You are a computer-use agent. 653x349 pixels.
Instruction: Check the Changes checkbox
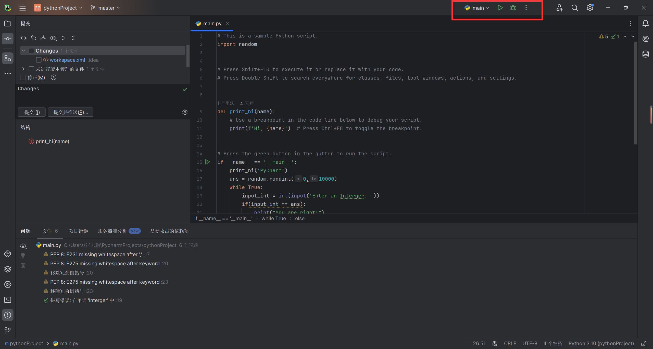coord(31,51)
